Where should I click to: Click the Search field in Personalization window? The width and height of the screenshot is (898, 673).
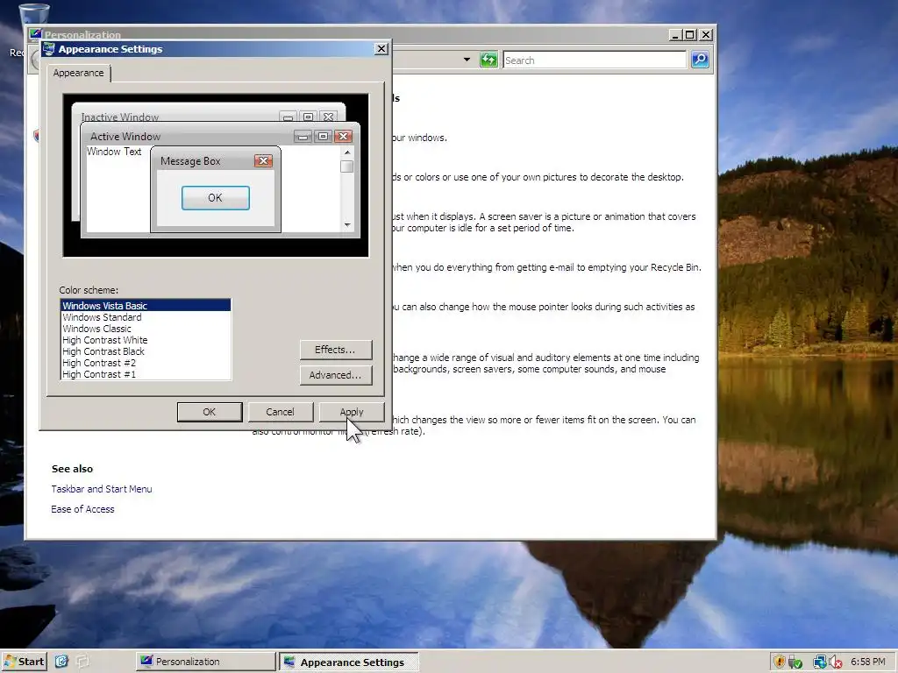(595, 60)
